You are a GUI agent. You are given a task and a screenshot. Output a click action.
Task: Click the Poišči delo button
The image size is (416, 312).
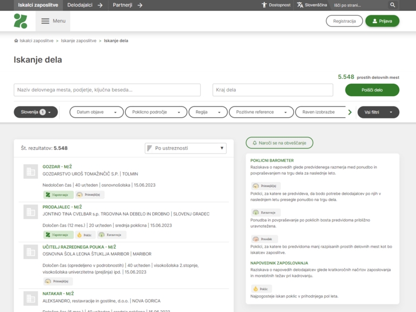tap(372, 90)
